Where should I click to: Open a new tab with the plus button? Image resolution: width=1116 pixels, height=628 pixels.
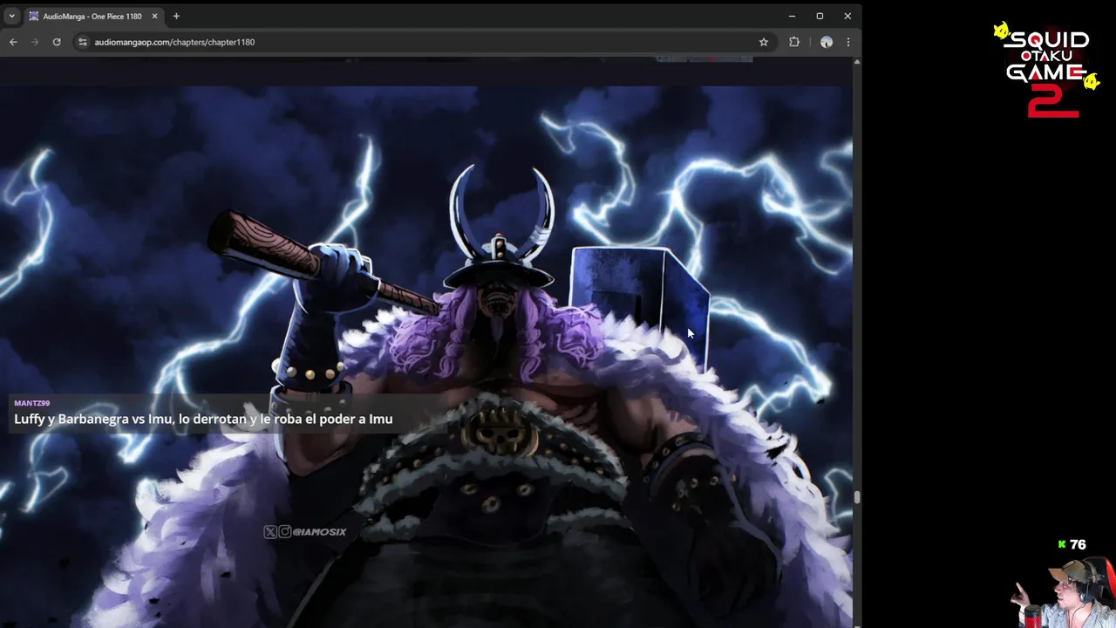tap(176, 16)
